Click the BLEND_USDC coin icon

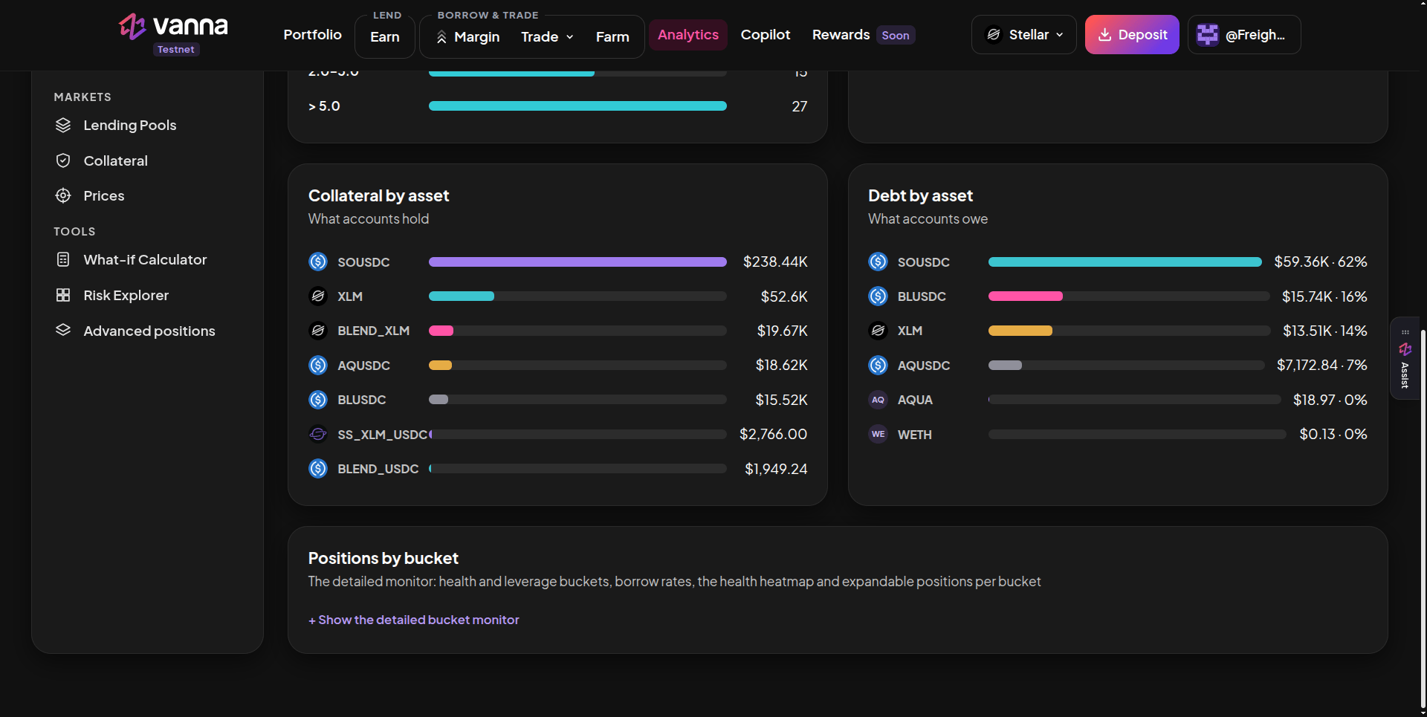pos(318,468)
